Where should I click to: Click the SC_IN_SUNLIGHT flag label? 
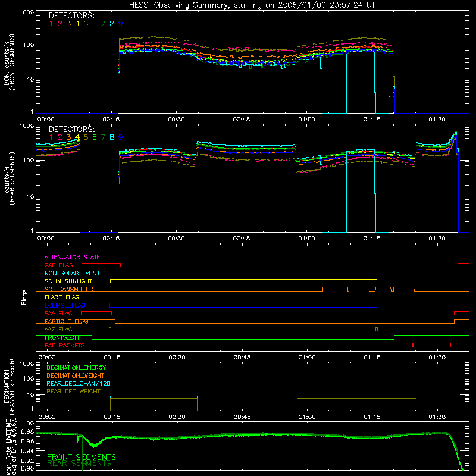tap(68, 281)
